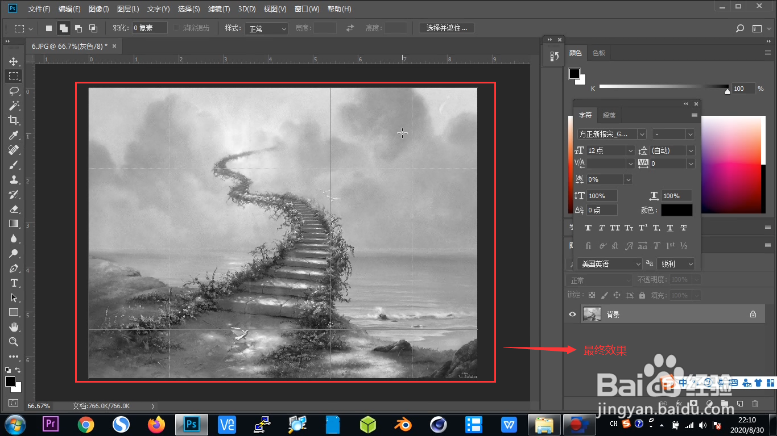The image size is (777, 436).
Task: Click Edit in Quick Mask Mode button
Action: click(x=13, y=403)
